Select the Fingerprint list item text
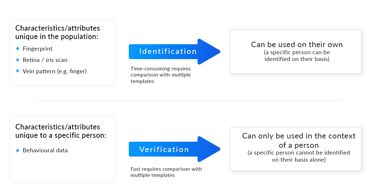This screenshot has height=192, width=376. tap(38, 49)
